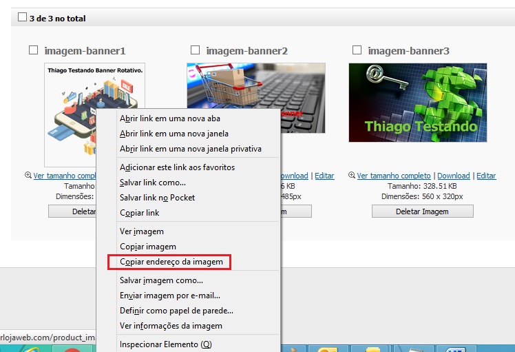This screenshot has height=352, width=515.
Task: Click Editar link under imagem-banner3
Action: (486, 176)
